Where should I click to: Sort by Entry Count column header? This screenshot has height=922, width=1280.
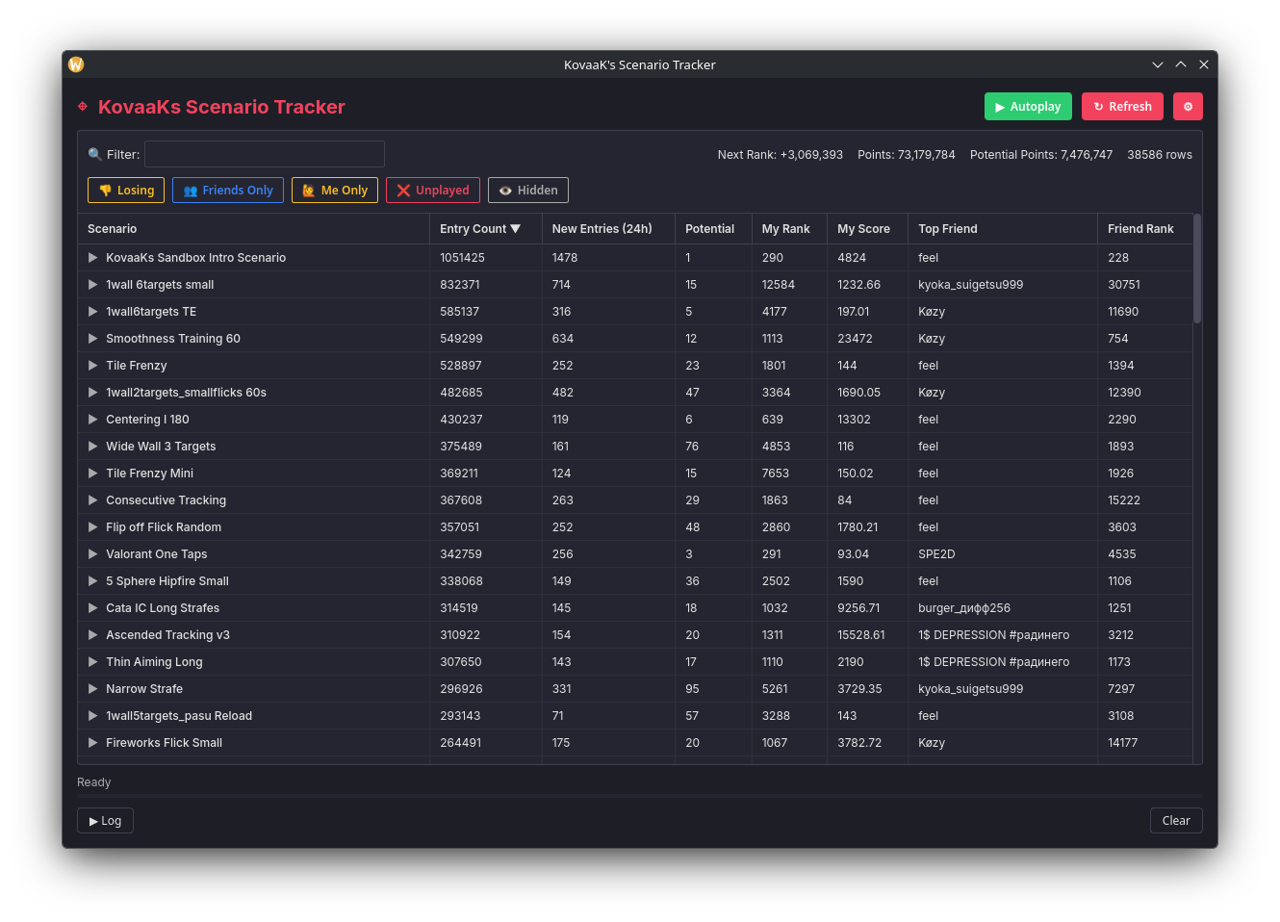485,229
